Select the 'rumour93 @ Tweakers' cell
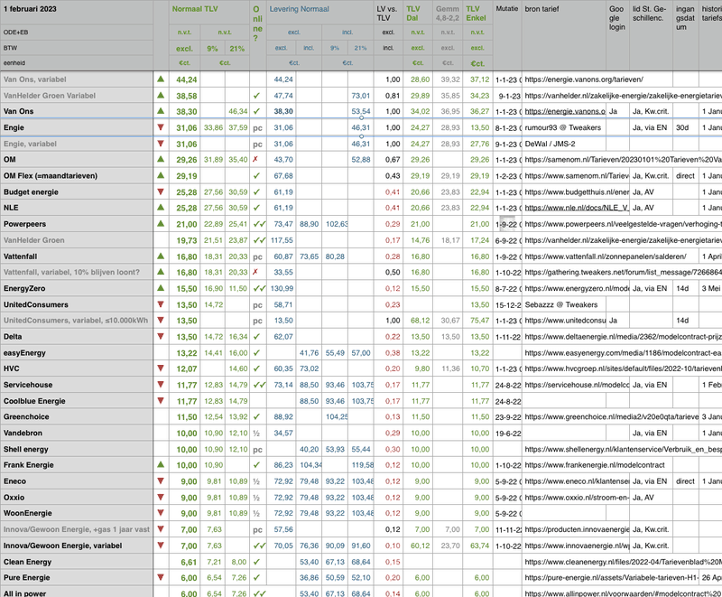Viewport: 722px width, 597px height. (x=563, y=127)
